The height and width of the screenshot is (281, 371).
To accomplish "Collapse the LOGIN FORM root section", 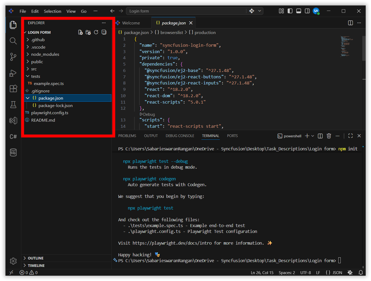I will pos(39,32).
